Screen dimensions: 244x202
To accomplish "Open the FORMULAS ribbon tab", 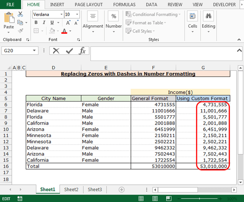I will [124, 5].
